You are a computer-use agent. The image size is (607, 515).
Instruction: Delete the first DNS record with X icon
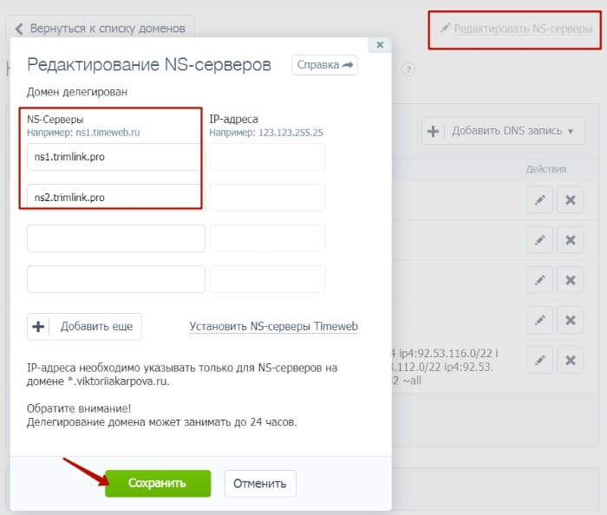(x=571, y=200)
